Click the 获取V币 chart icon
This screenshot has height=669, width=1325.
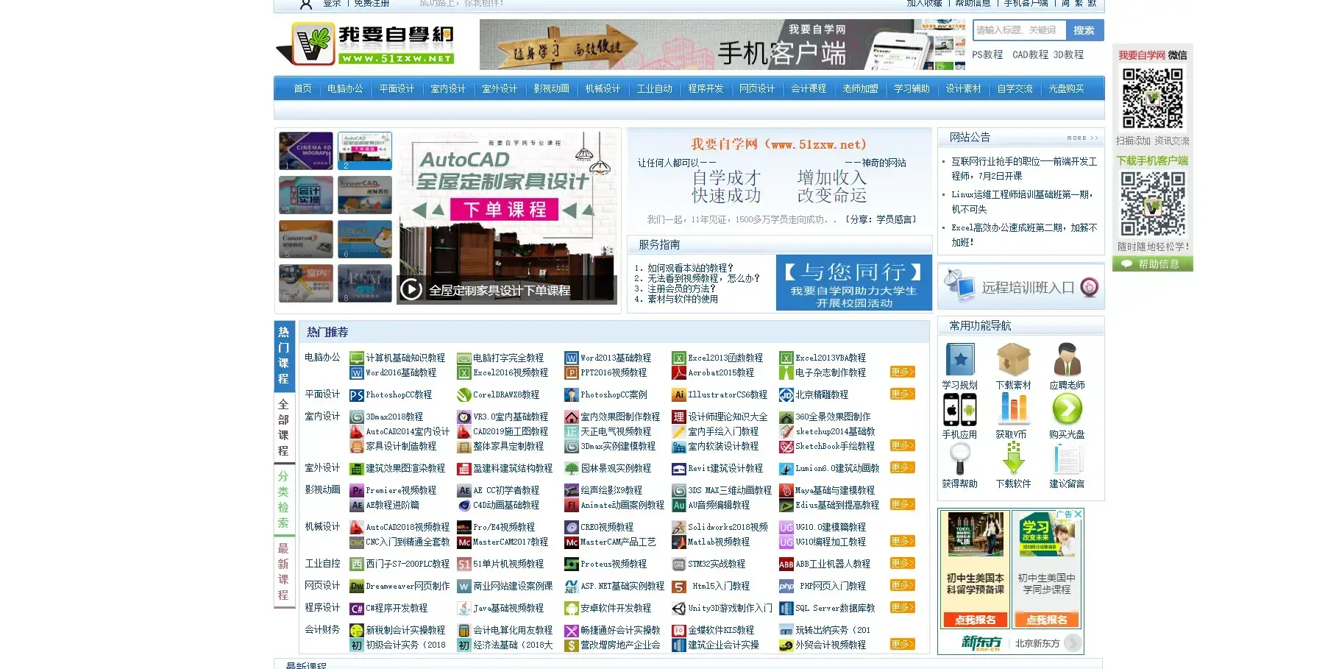tap(1013, 409)
